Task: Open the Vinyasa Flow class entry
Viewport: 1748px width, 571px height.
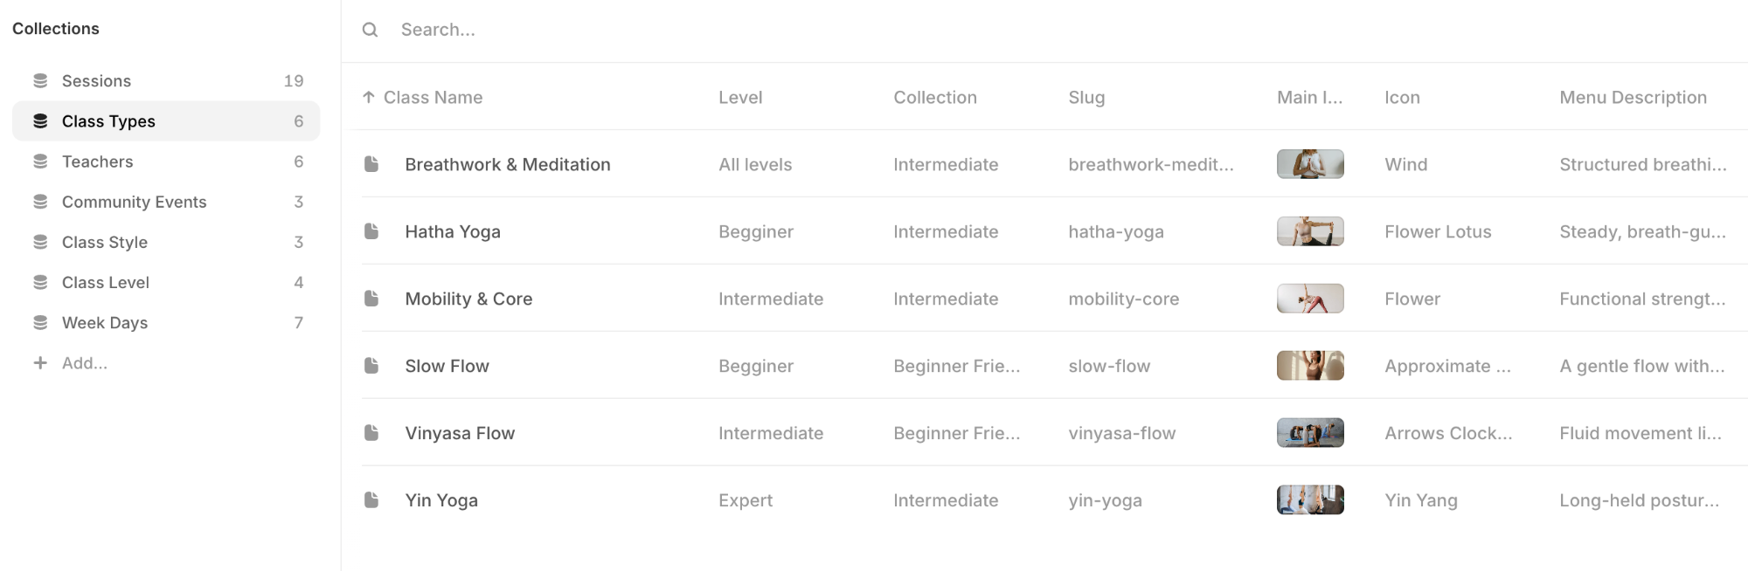Action: click(x=460, y=433)
